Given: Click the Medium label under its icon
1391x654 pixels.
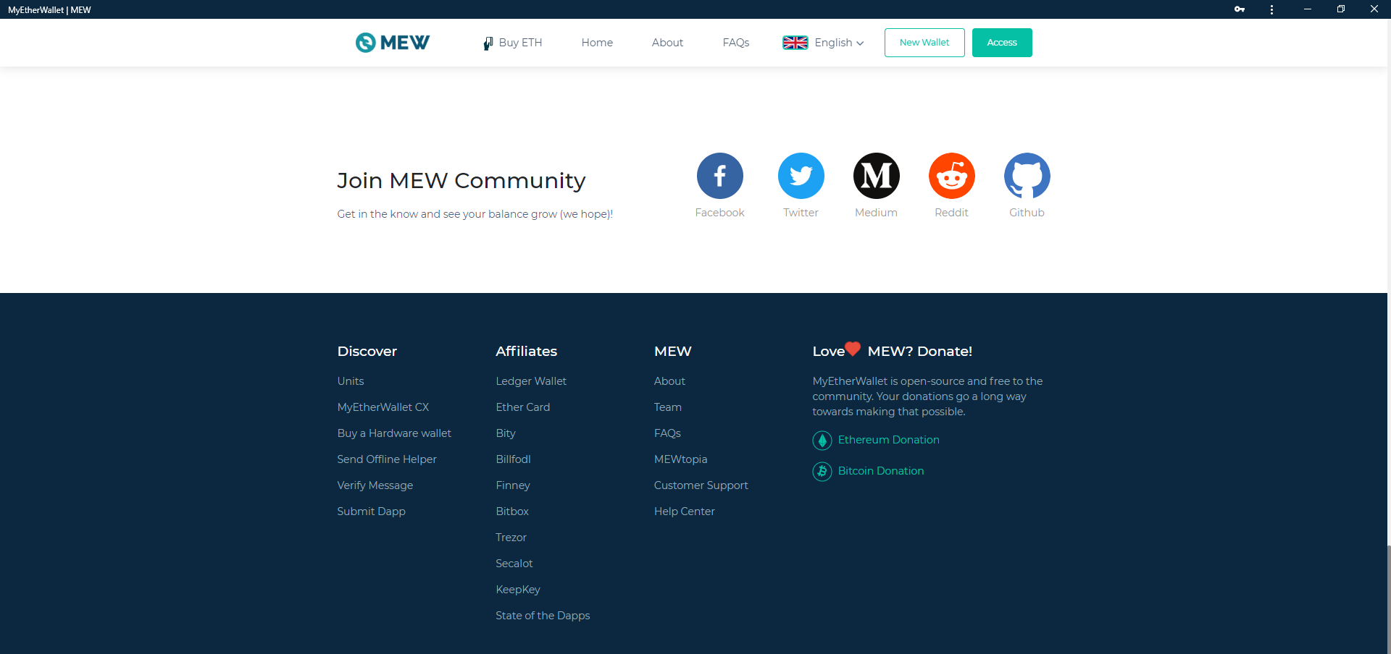Looking at the screenshot, I should (x=876, y=213).
